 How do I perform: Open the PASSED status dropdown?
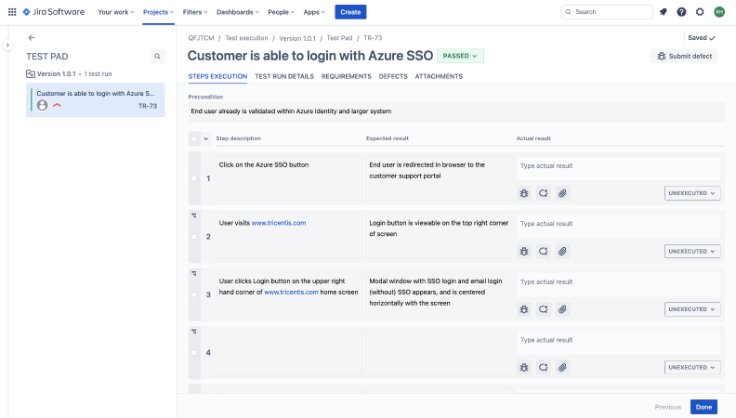tap(460, 56)
